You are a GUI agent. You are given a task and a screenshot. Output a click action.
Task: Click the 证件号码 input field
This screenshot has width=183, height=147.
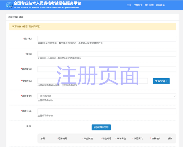tap(107, 111)
